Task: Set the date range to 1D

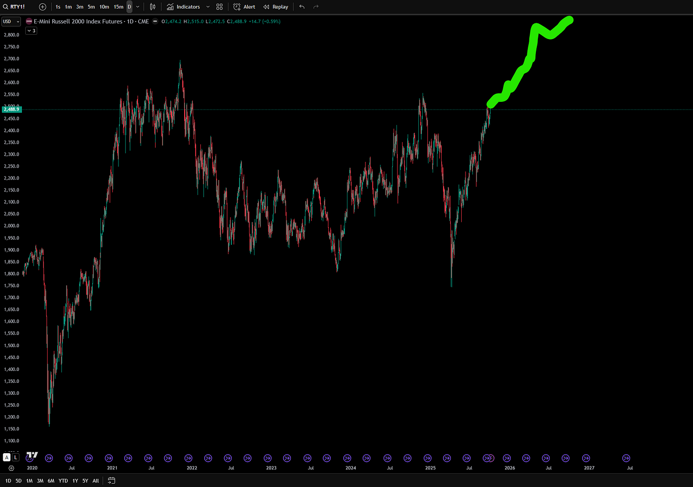Action: pyautogui.click(x=8, y=481)
